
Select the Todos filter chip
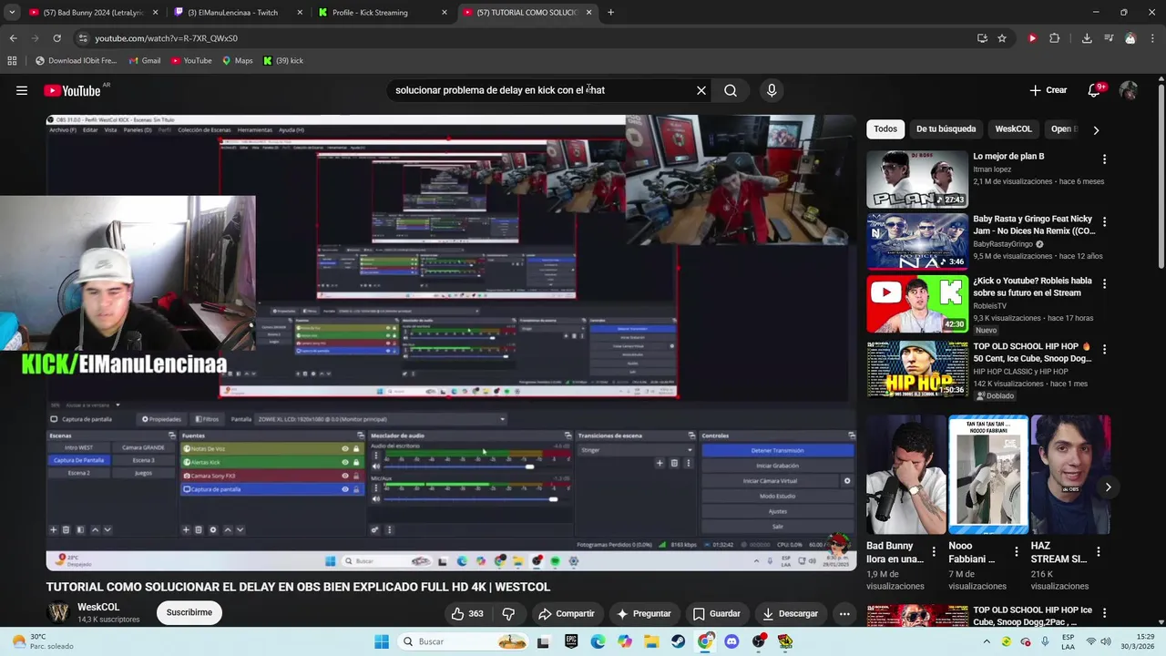click(x=885, y=128)
